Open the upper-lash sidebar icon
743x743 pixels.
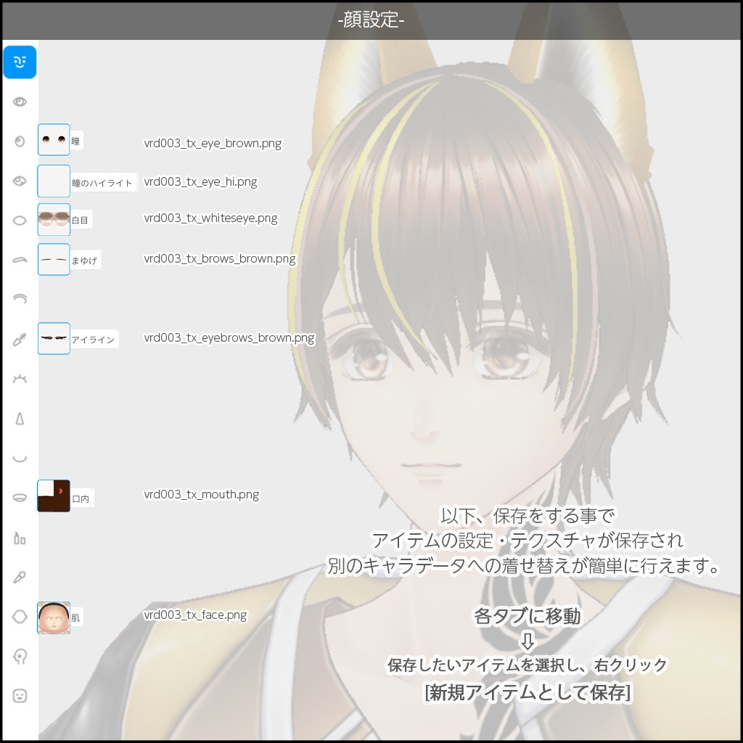point(20,378)
